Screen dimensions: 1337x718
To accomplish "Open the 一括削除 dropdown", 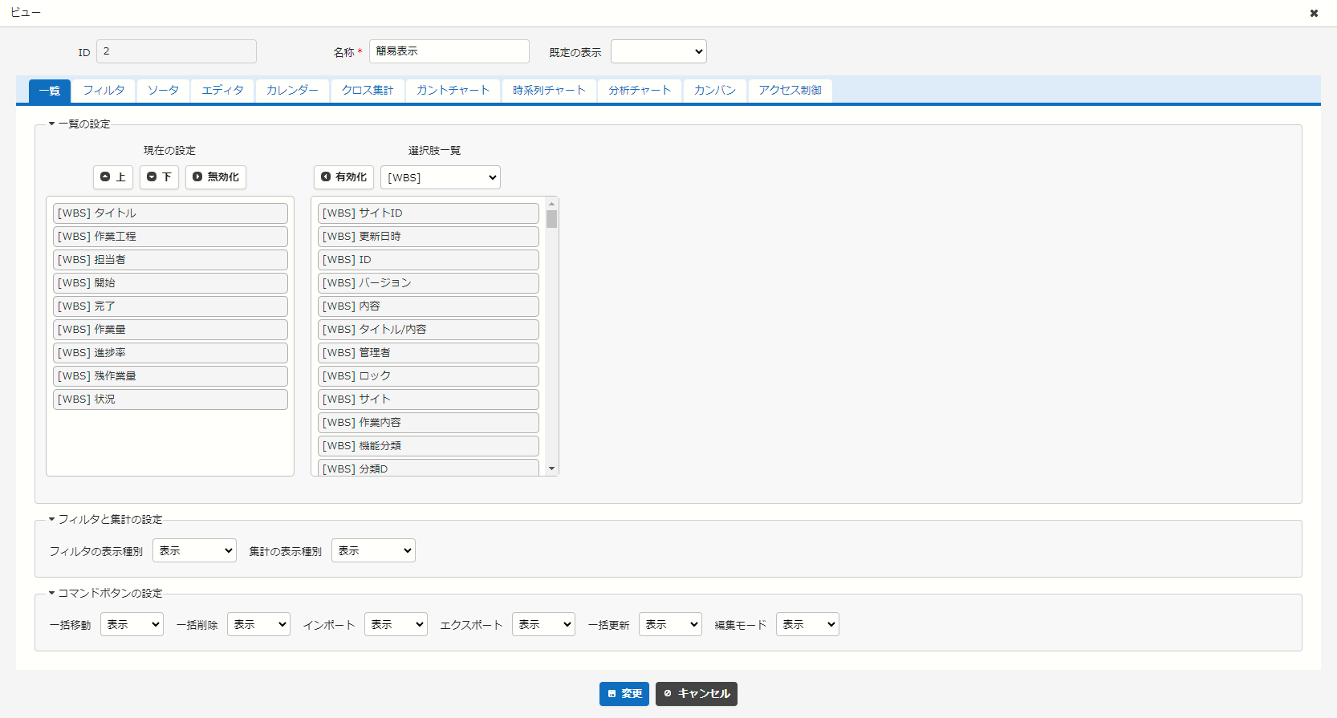I will click(x=258, y=624).
